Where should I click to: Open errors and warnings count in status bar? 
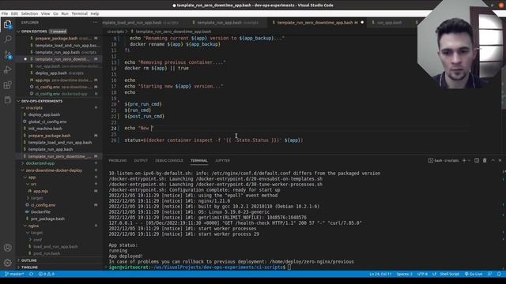click(x=47, y=274)
